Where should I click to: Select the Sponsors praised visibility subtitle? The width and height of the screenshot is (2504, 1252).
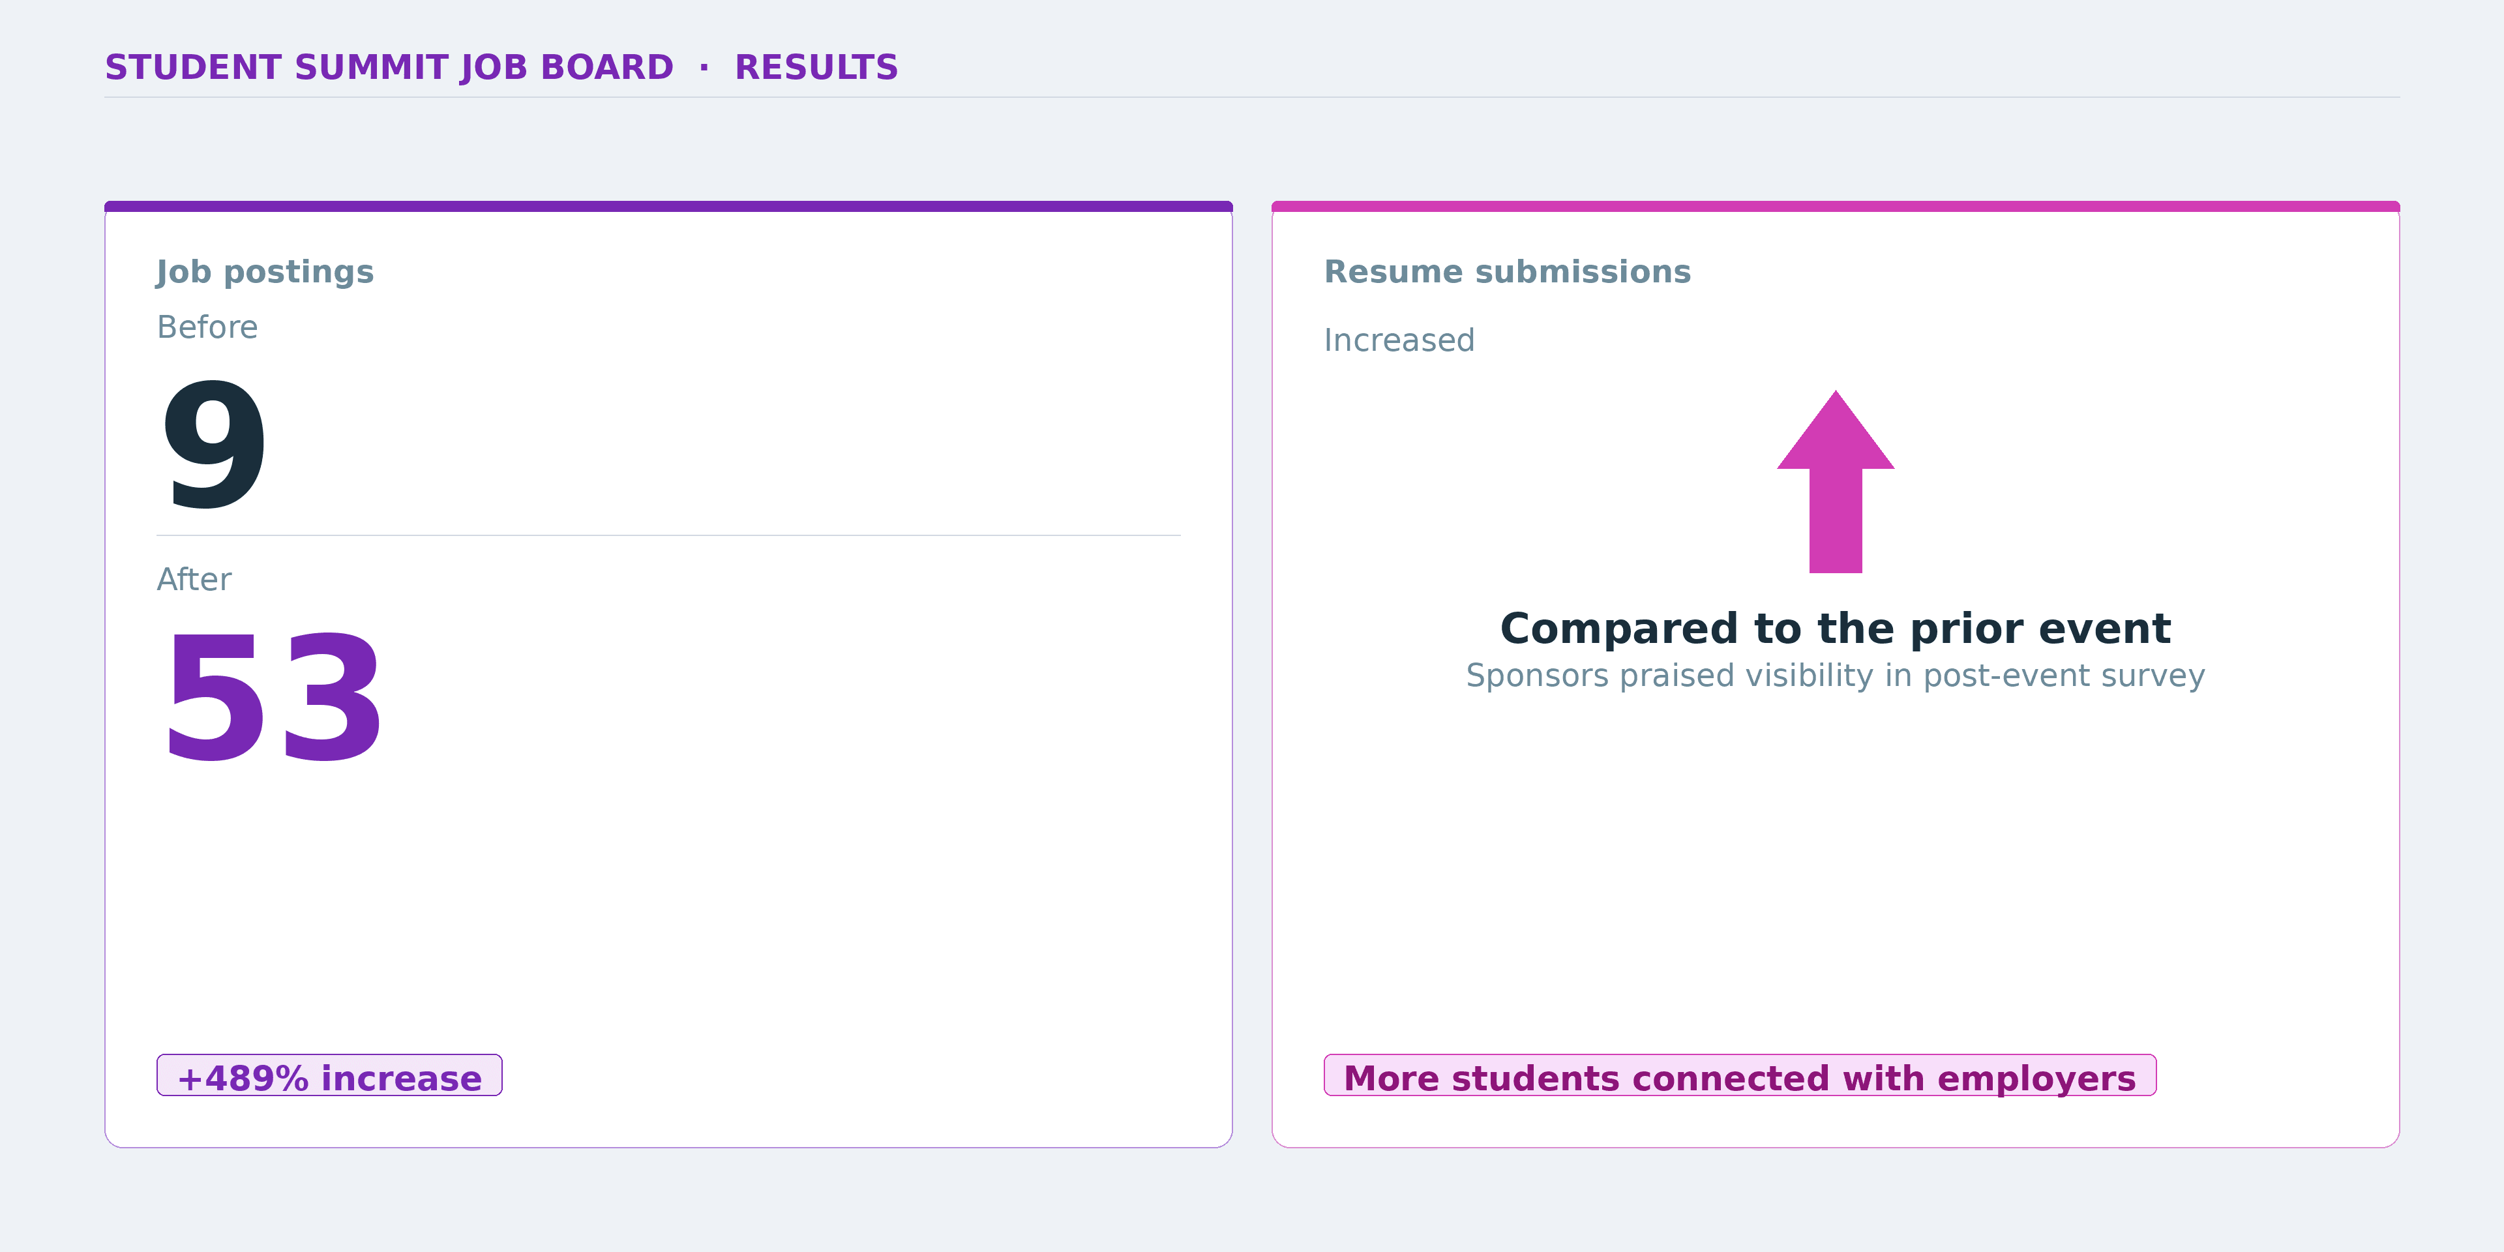[x=1835, y=675]
